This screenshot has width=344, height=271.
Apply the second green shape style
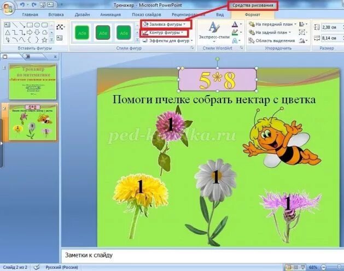coord(103,33)
